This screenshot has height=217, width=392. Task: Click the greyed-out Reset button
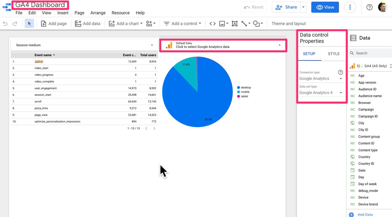point(253,7)
